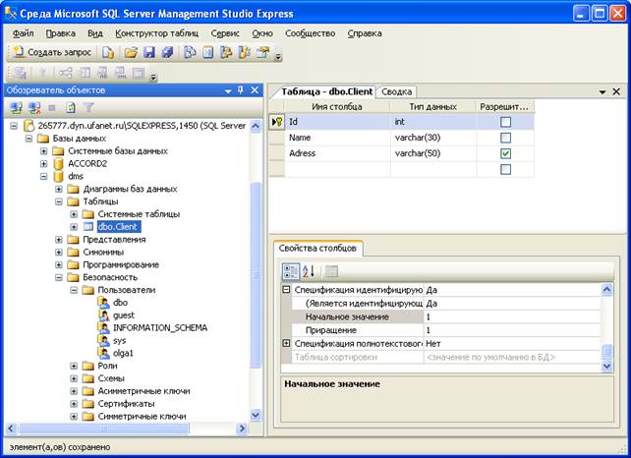Open the Сообщество menu
The image size is (631, 458).
click(x=310, y=33)
